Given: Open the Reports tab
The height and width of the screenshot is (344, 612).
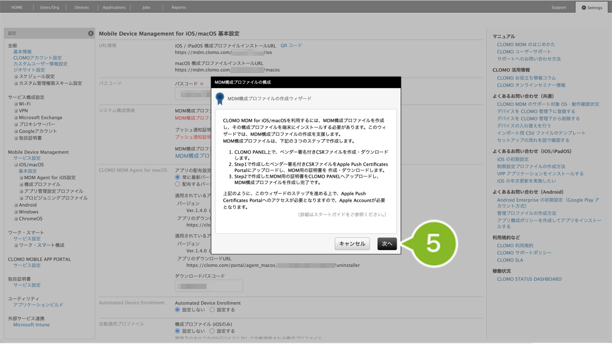Looking at the screenshot, I should pyautogui.click(x=179, y=7).
